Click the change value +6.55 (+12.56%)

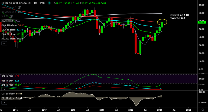tap(97, 3)
